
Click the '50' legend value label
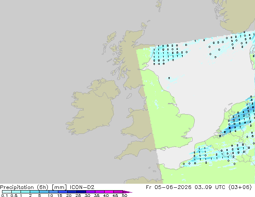[x=124, y=195]
